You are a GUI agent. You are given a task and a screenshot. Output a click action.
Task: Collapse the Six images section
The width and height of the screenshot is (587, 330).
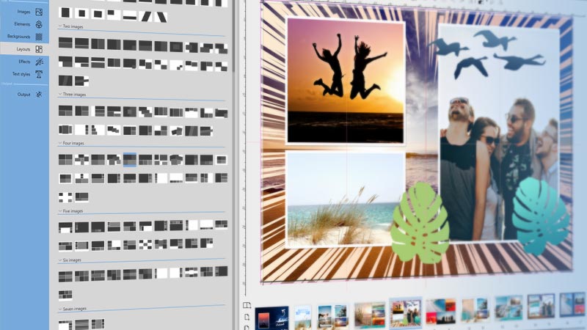[59, 260]
